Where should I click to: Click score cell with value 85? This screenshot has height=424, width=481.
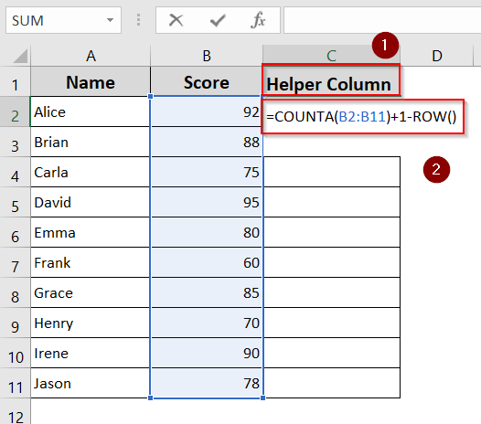pos(207,292)
